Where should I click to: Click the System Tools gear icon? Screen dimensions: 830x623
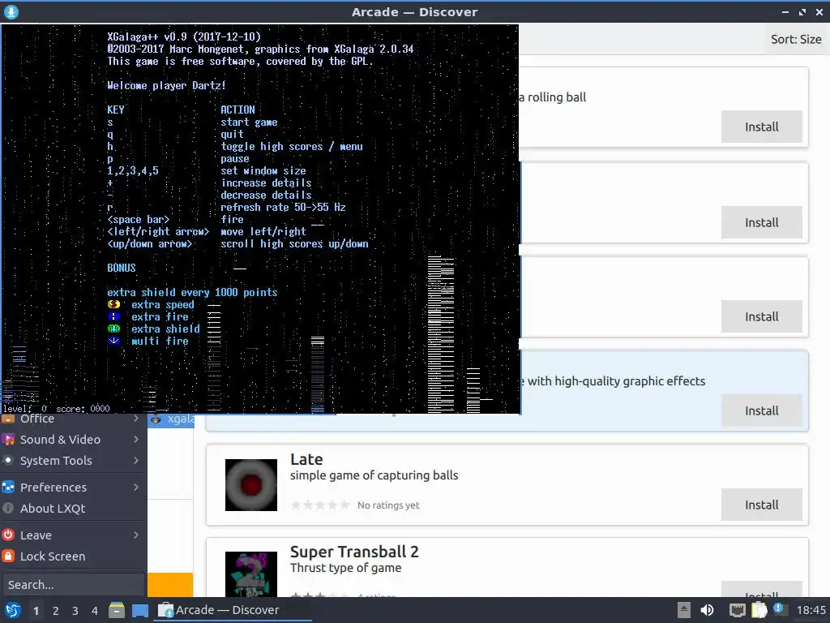tap(8, 461)
